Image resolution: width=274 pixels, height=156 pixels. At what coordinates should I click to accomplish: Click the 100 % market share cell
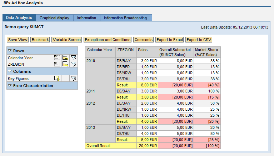click(207, 91)
